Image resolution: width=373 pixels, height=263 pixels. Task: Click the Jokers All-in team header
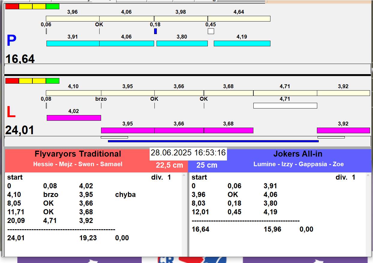298,154
